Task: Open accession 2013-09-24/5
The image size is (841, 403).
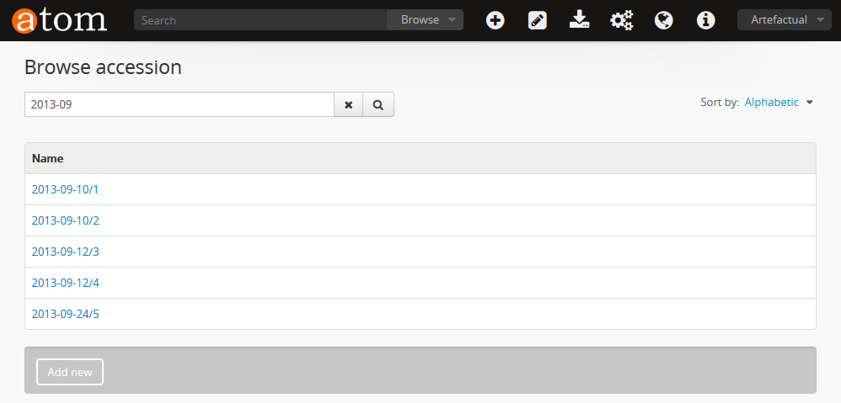Action: [66, 314]
